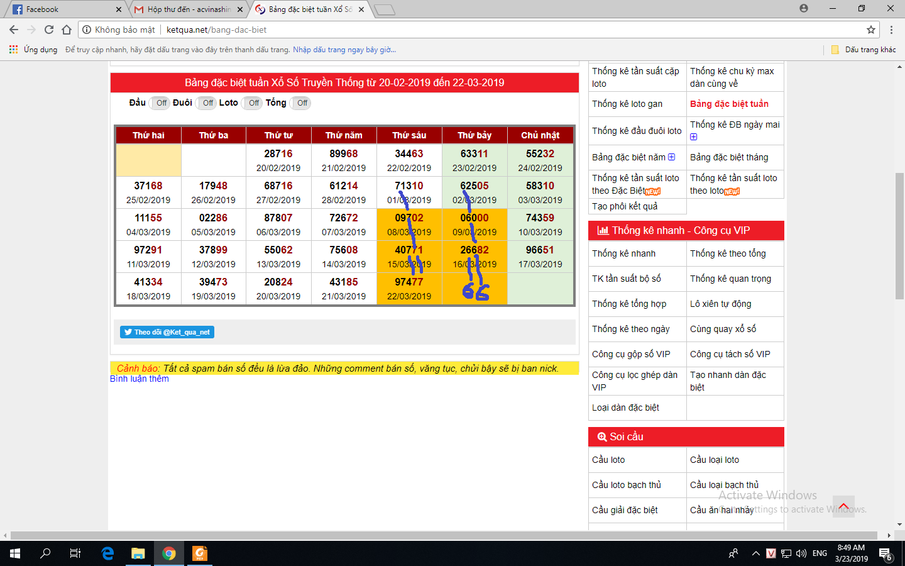The image size is (905, 566).
Task: Open File Explorer from taskbar
Action: coord(138,553)
